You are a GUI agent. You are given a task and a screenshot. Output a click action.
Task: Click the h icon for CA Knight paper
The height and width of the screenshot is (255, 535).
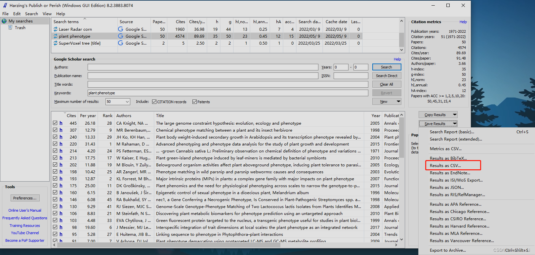(x=61, y=123)
